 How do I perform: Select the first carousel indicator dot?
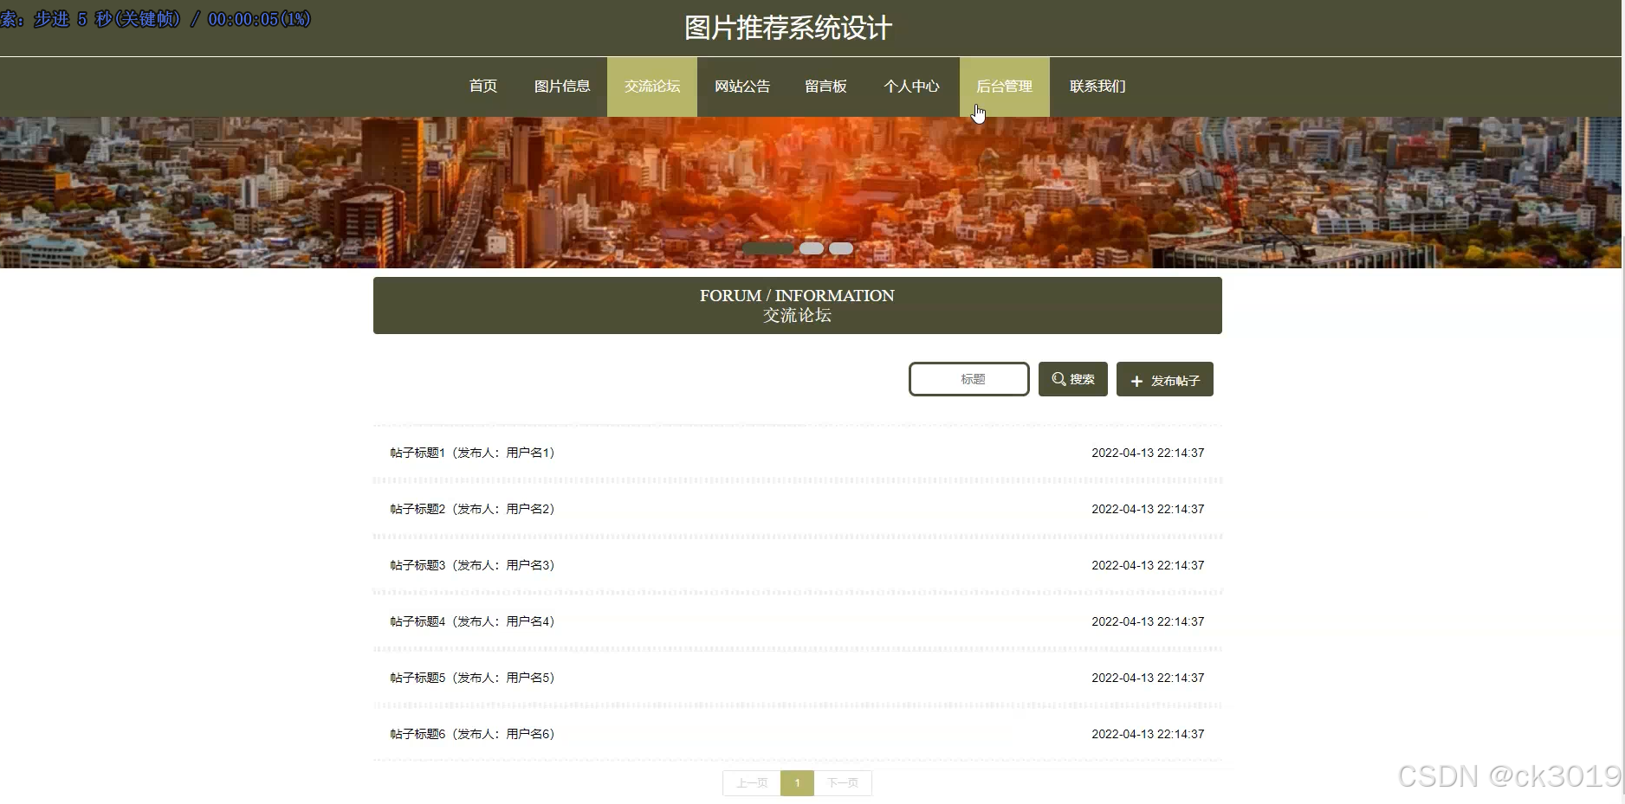pos(766,248)
